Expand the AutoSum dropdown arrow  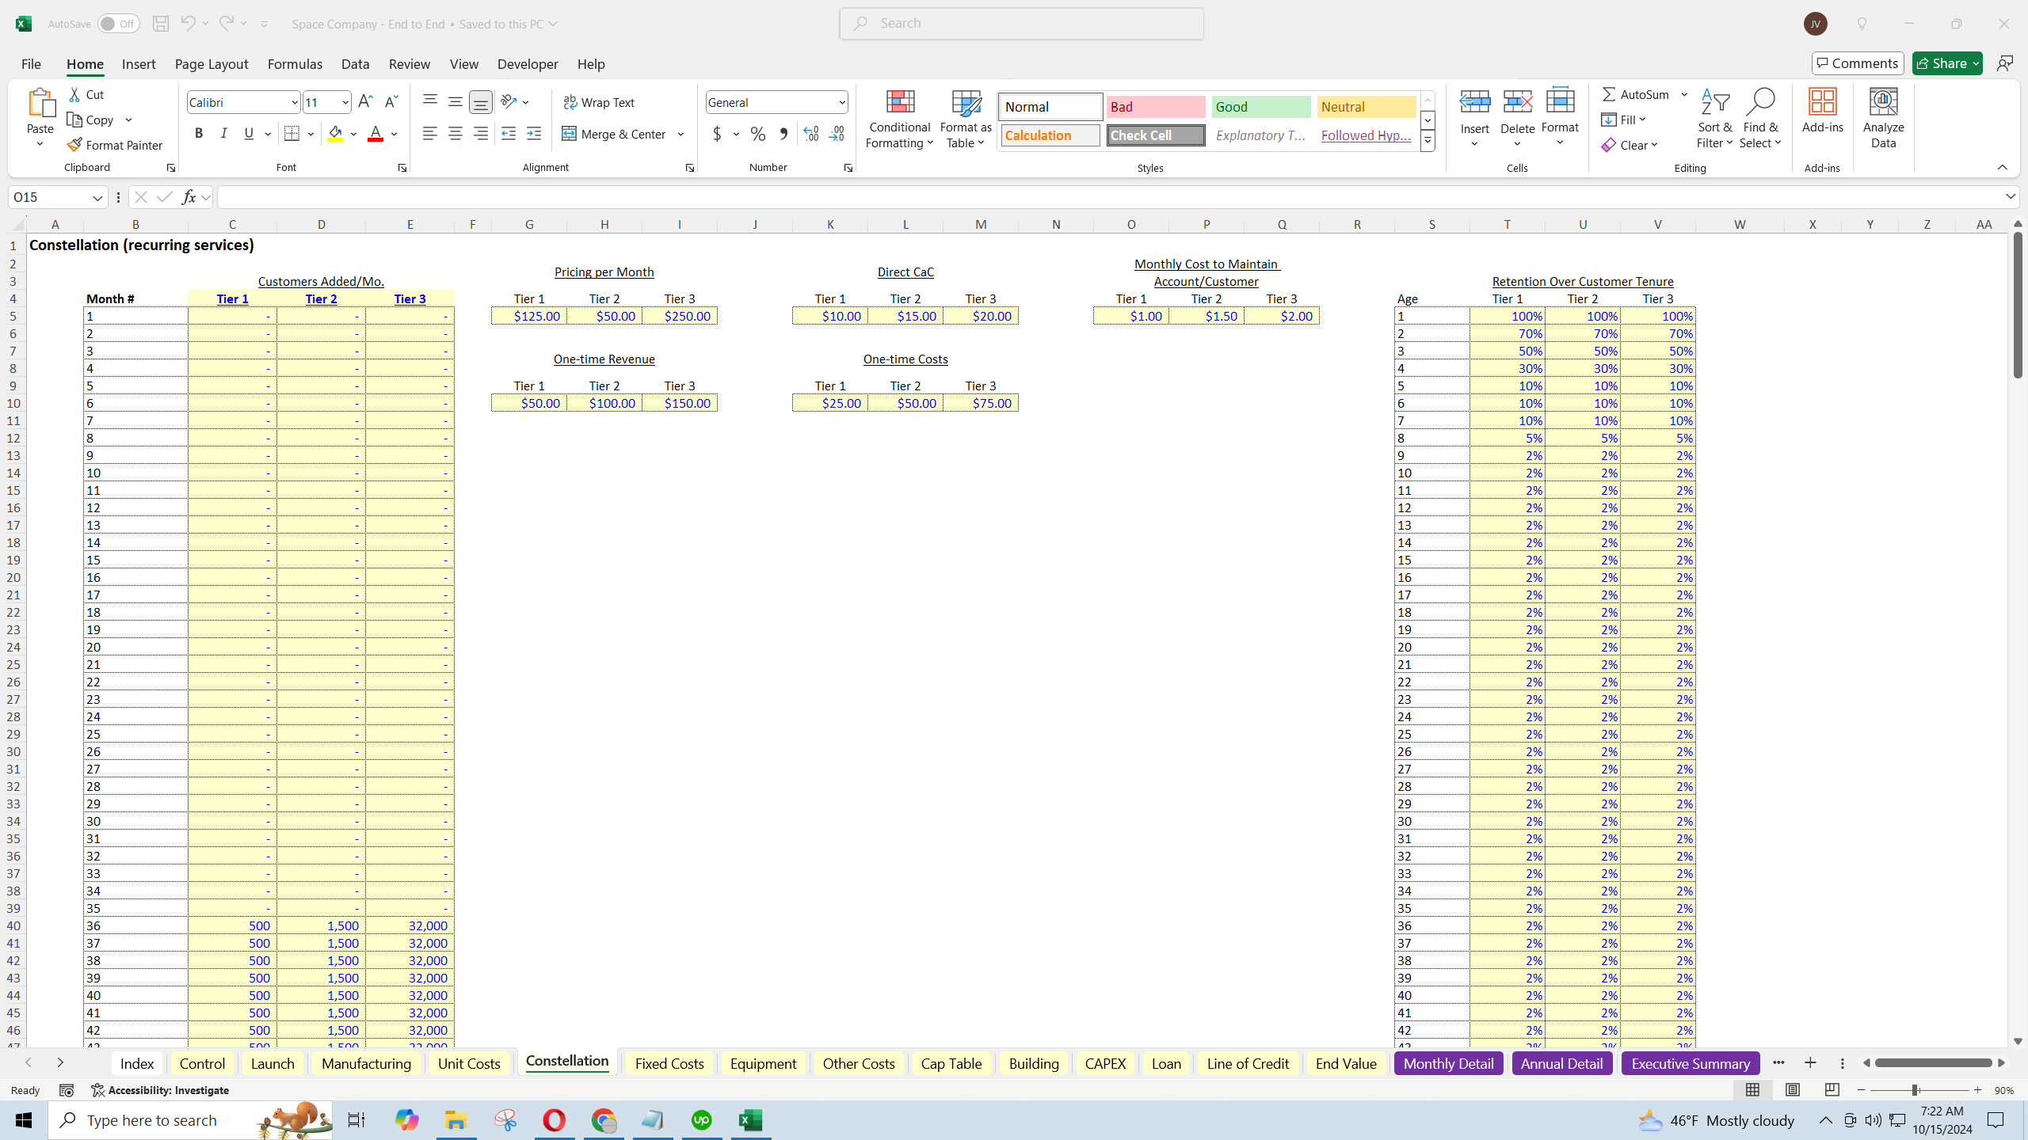1685,94
